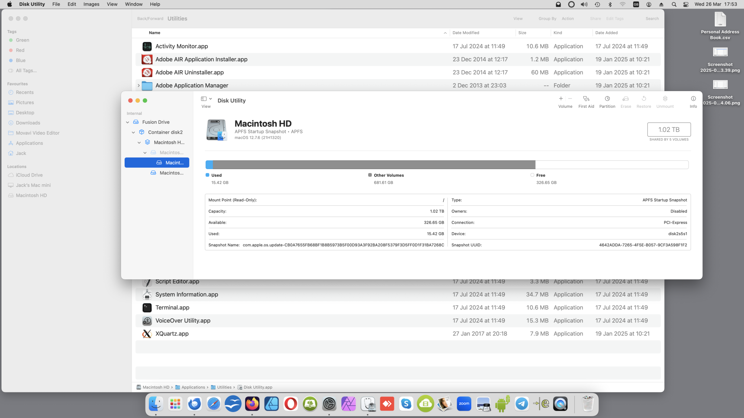
Task: Collapse the Container disk2 disclosure triangle
Action: coord(133,132)
